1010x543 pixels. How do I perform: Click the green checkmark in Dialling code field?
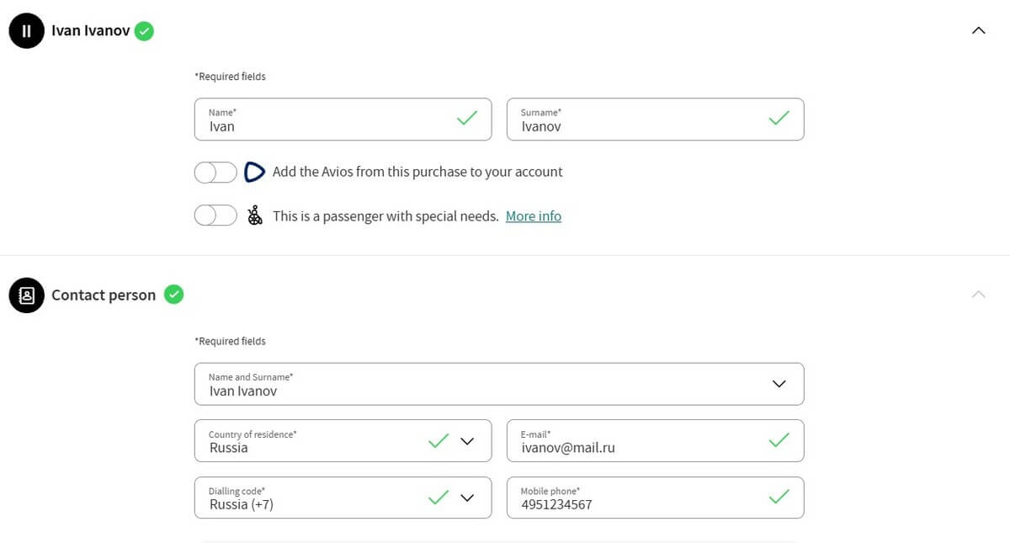[x=439, y=498]
